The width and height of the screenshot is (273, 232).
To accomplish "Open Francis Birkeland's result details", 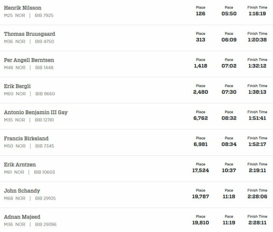I will (x=136, y=142).
